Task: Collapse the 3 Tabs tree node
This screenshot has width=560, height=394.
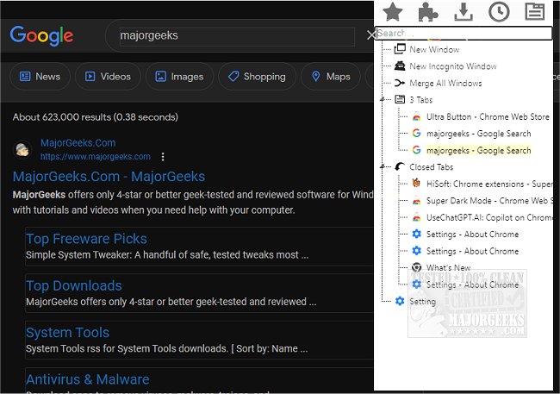Action: [383, 100]
